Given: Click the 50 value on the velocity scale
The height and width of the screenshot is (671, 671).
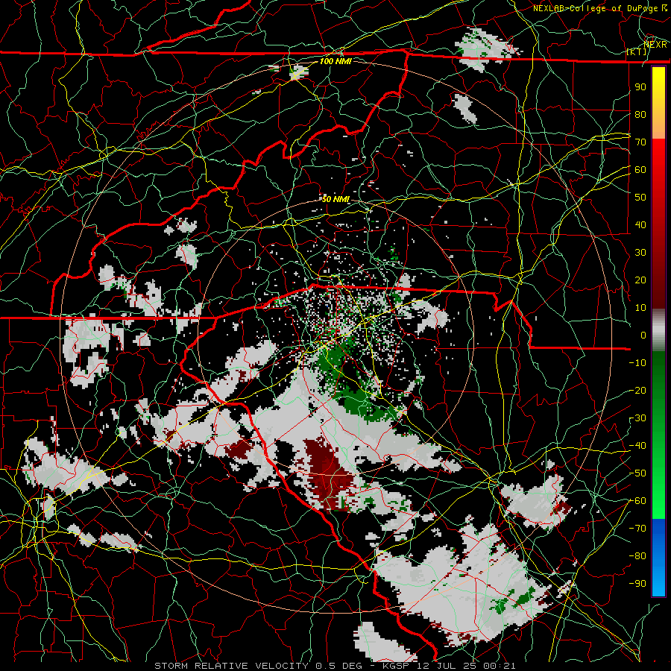Looking at the screenshot, I should (640, 198).
